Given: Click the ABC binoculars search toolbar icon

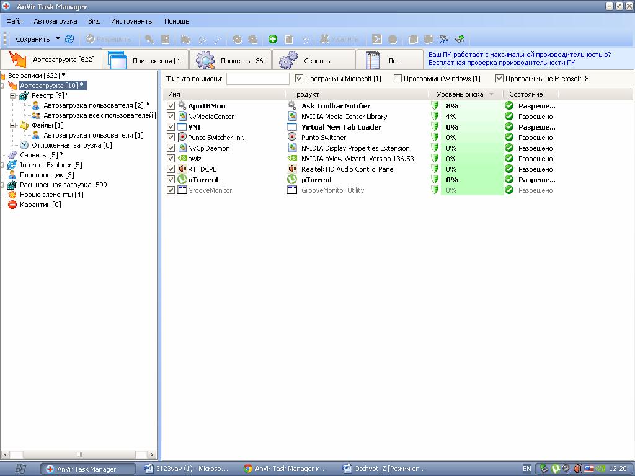Looking at the screenshot, I should pyautogui.click(x=444, y=39).
